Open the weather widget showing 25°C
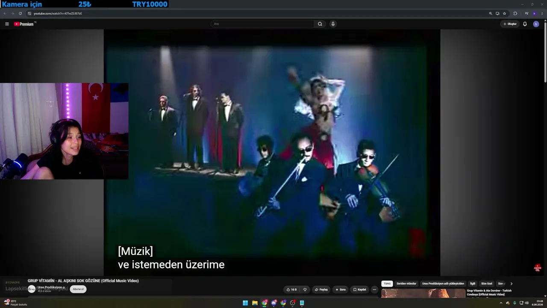 (15, 303)
